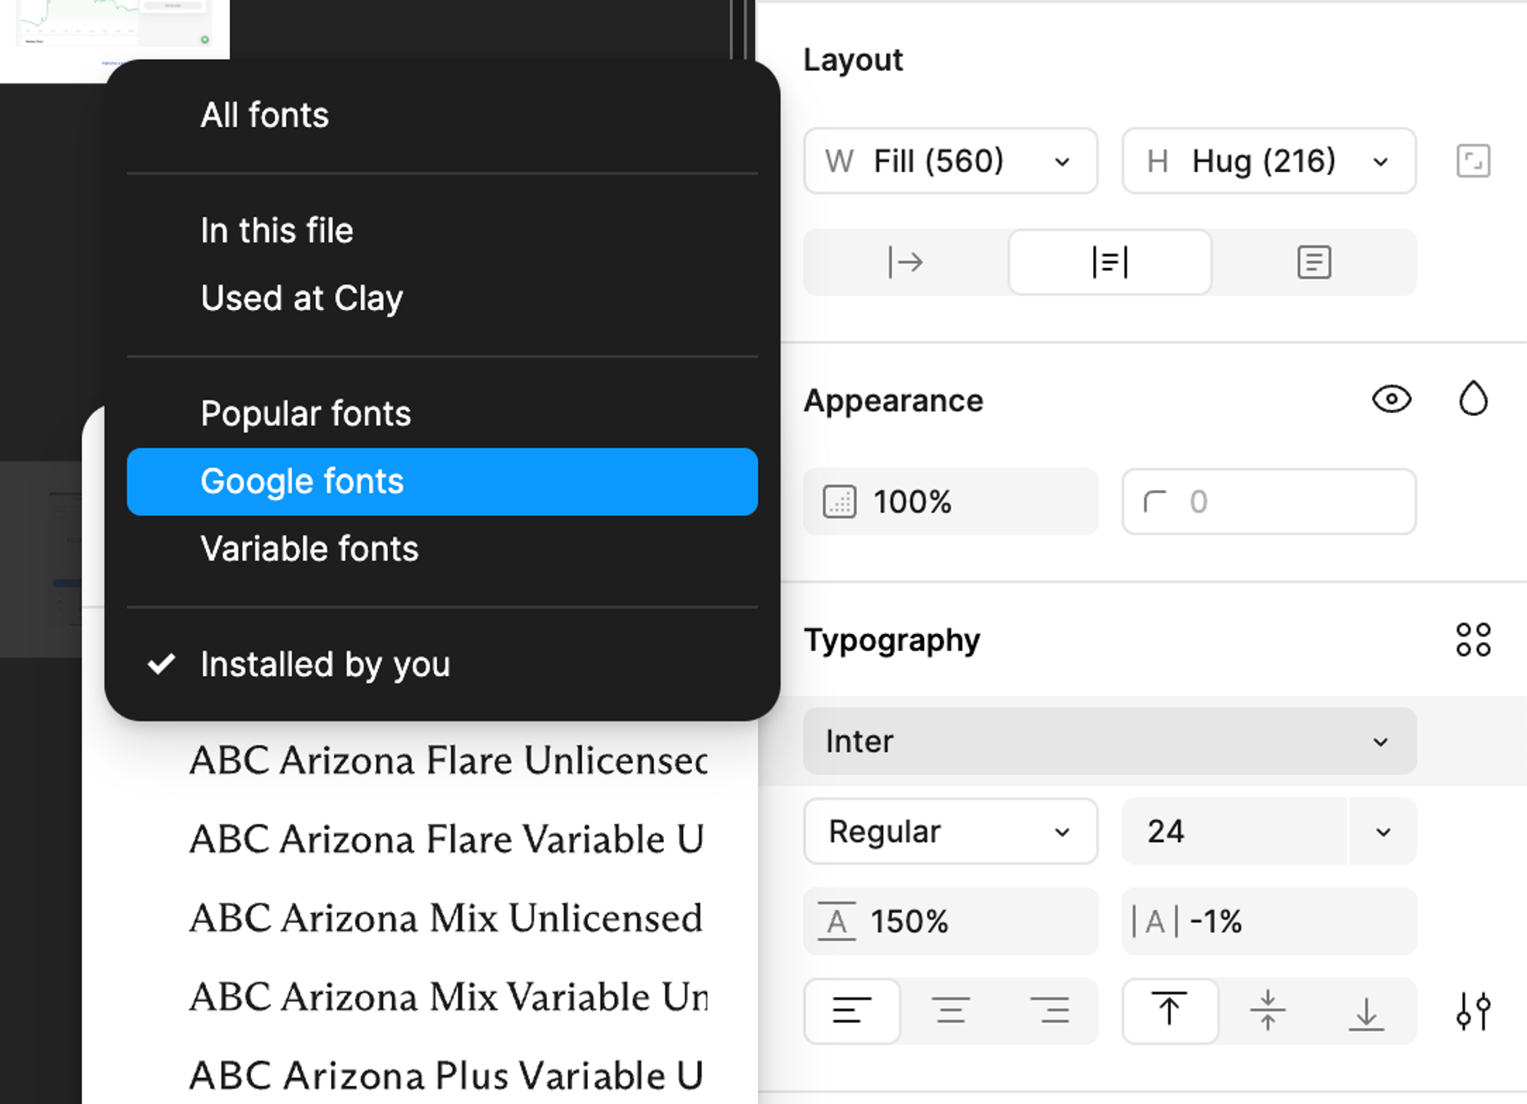Viewport: 1527px width, 1104px height.
Task: Open the Inter font family dropdown
Action: click(x=1109, y=741)
